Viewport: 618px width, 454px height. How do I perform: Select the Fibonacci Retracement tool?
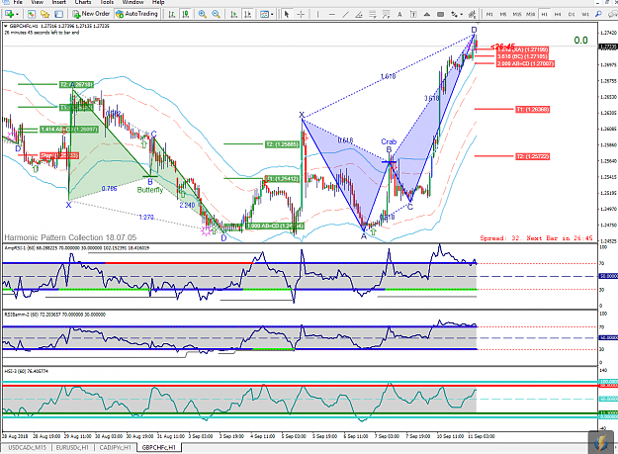click(x=373, y=14)
